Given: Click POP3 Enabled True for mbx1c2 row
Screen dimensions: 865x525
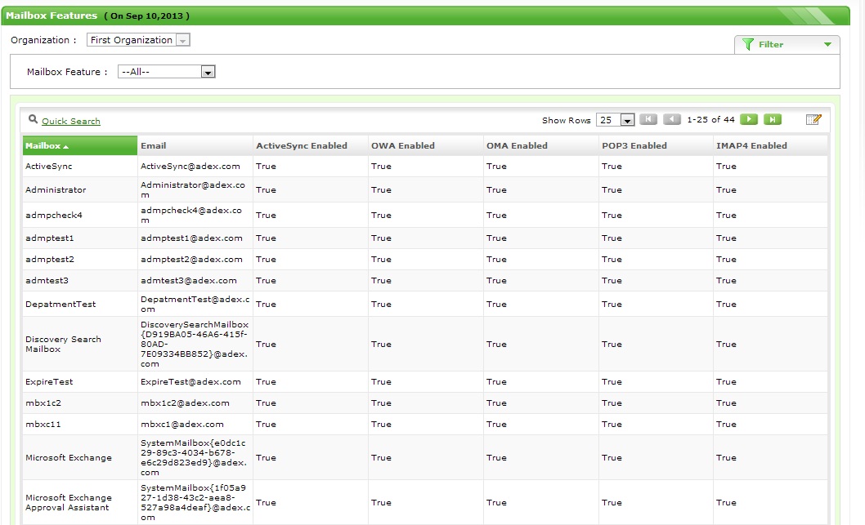Looking at the screenshot, I should click(612, 403).
